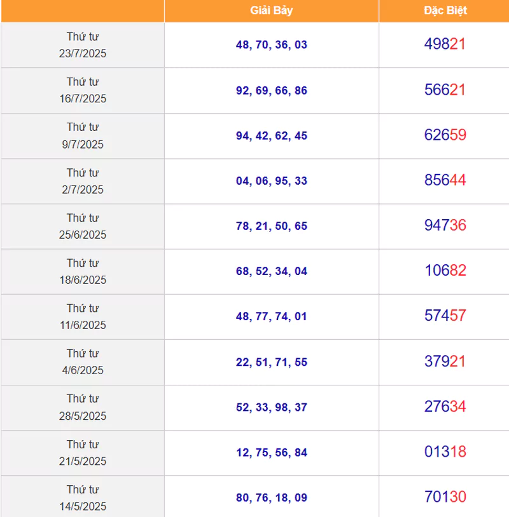
Task: Click the special prize number 85644
Action: point(445,180)
